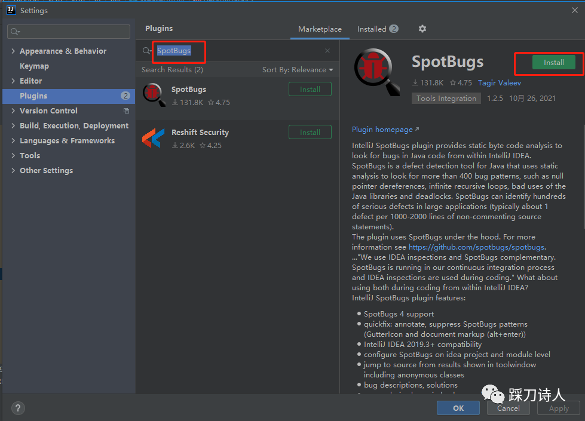The width and height of the screenshot is (585, 421).
Task: Click the Reshift Security logo icon
Action: pos(154,138)
